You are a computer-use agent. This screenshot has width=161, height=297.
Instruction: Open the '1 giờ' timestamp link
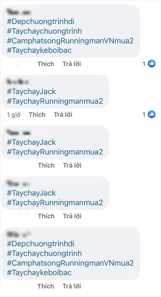click(x=14, y=115)
